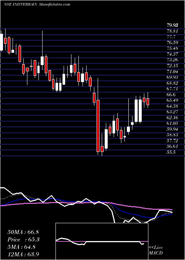The width and height of the screenshot is (185, 260).
Task: Click the 62.16 price axis label
Action: 172,118
